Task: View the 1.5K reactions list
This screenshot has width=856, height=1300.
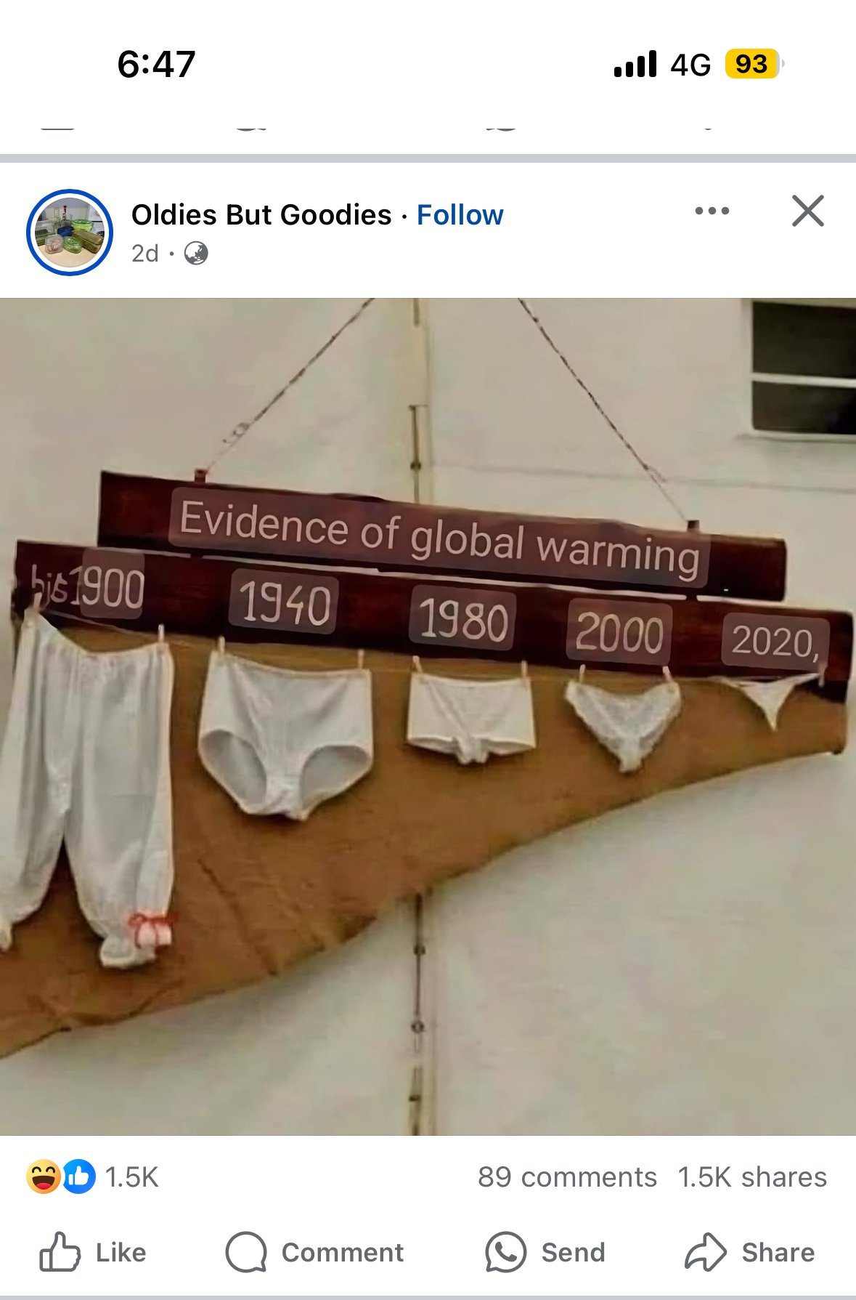Action: pos(131,1177)
